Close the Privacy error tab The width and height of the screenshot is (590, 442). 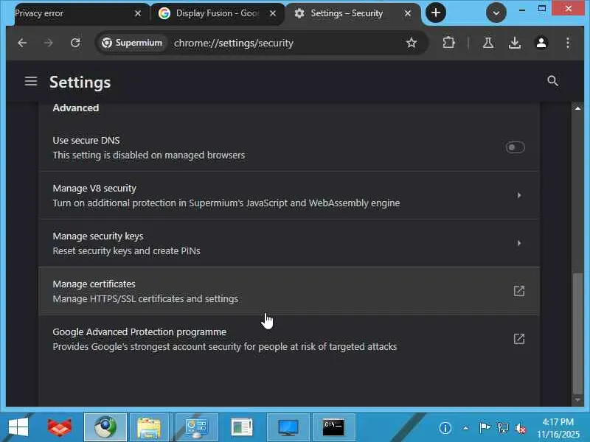(138, 13)
